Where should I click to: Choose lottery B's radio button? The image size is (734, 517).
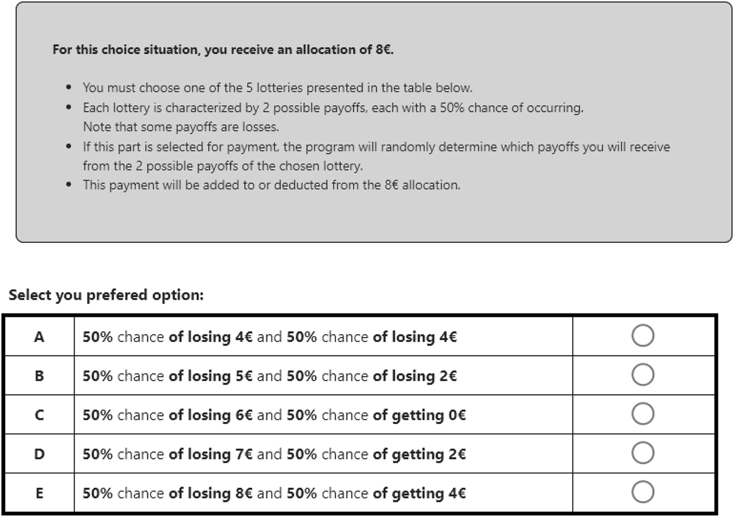pos(643,375)
